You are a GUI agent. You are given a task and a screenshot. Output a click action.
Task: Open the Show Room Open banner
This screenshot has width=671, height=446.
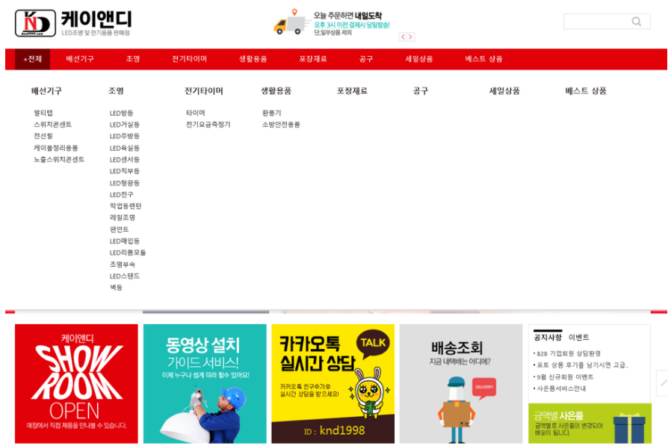pos(76,383)
